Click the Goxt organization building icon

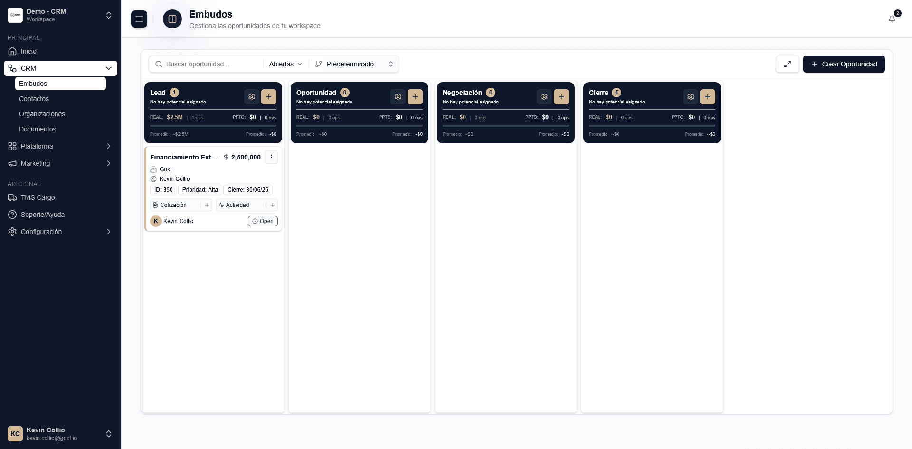tap(153, 169)
